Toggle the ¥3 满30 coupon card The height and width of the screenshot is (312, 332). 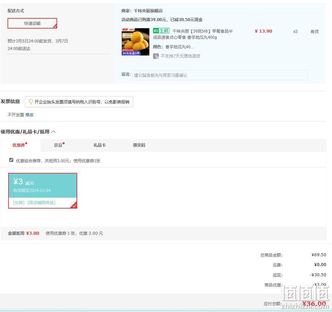pyautogui.click(x=43, y=191)
